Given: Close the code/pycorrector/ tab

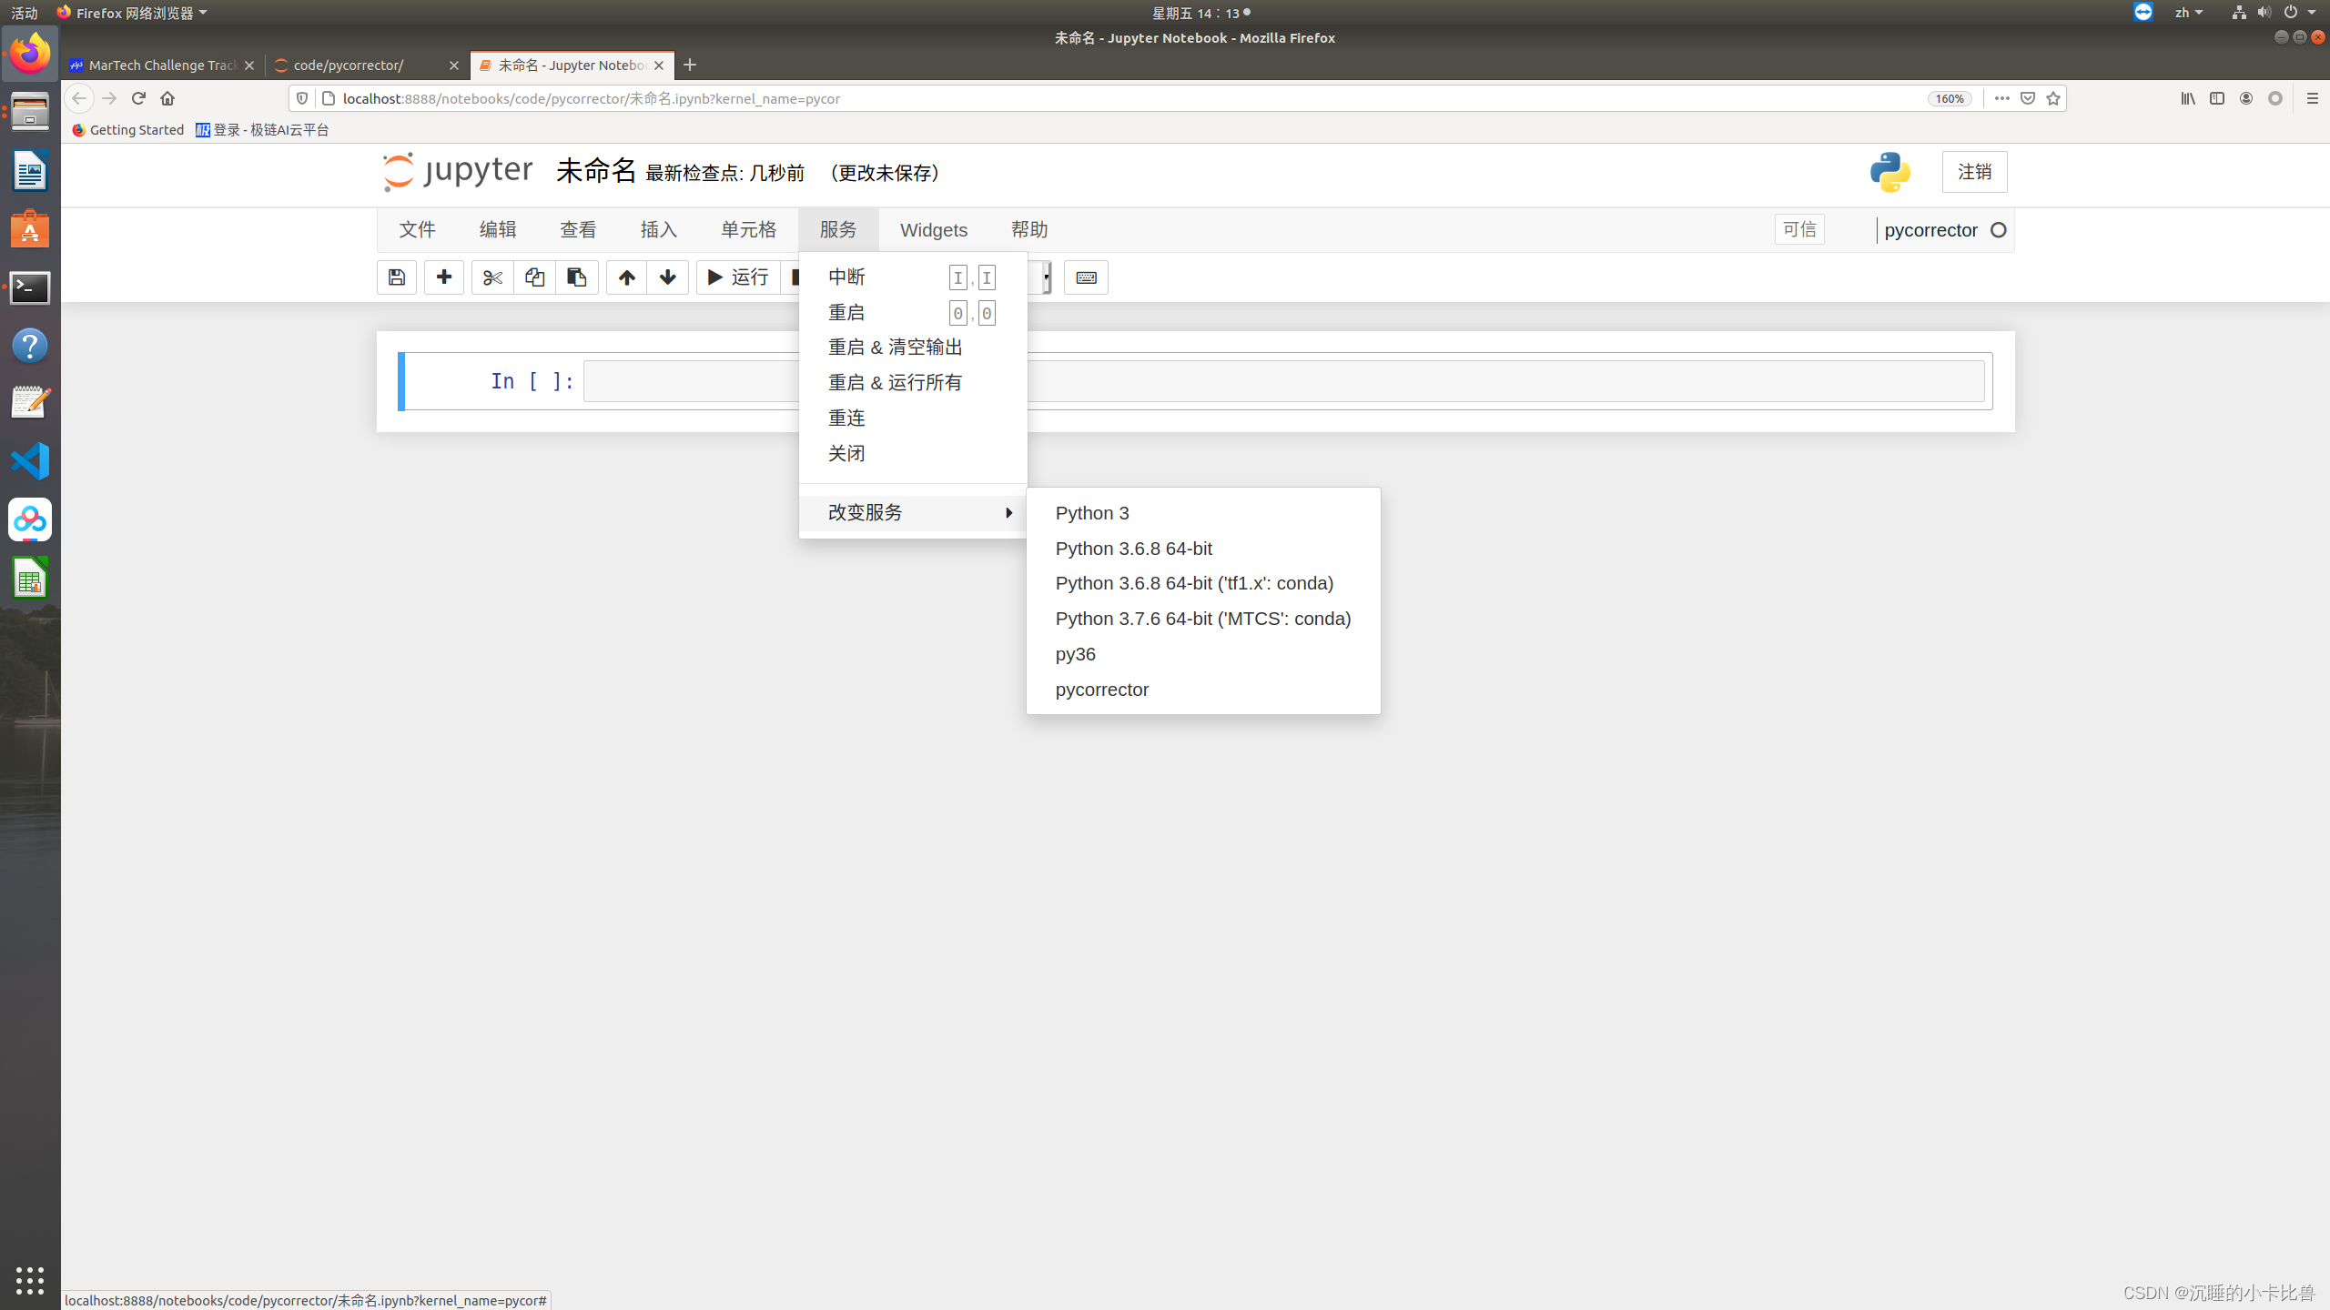Looking at the screenshot, I should click(454, 65).
